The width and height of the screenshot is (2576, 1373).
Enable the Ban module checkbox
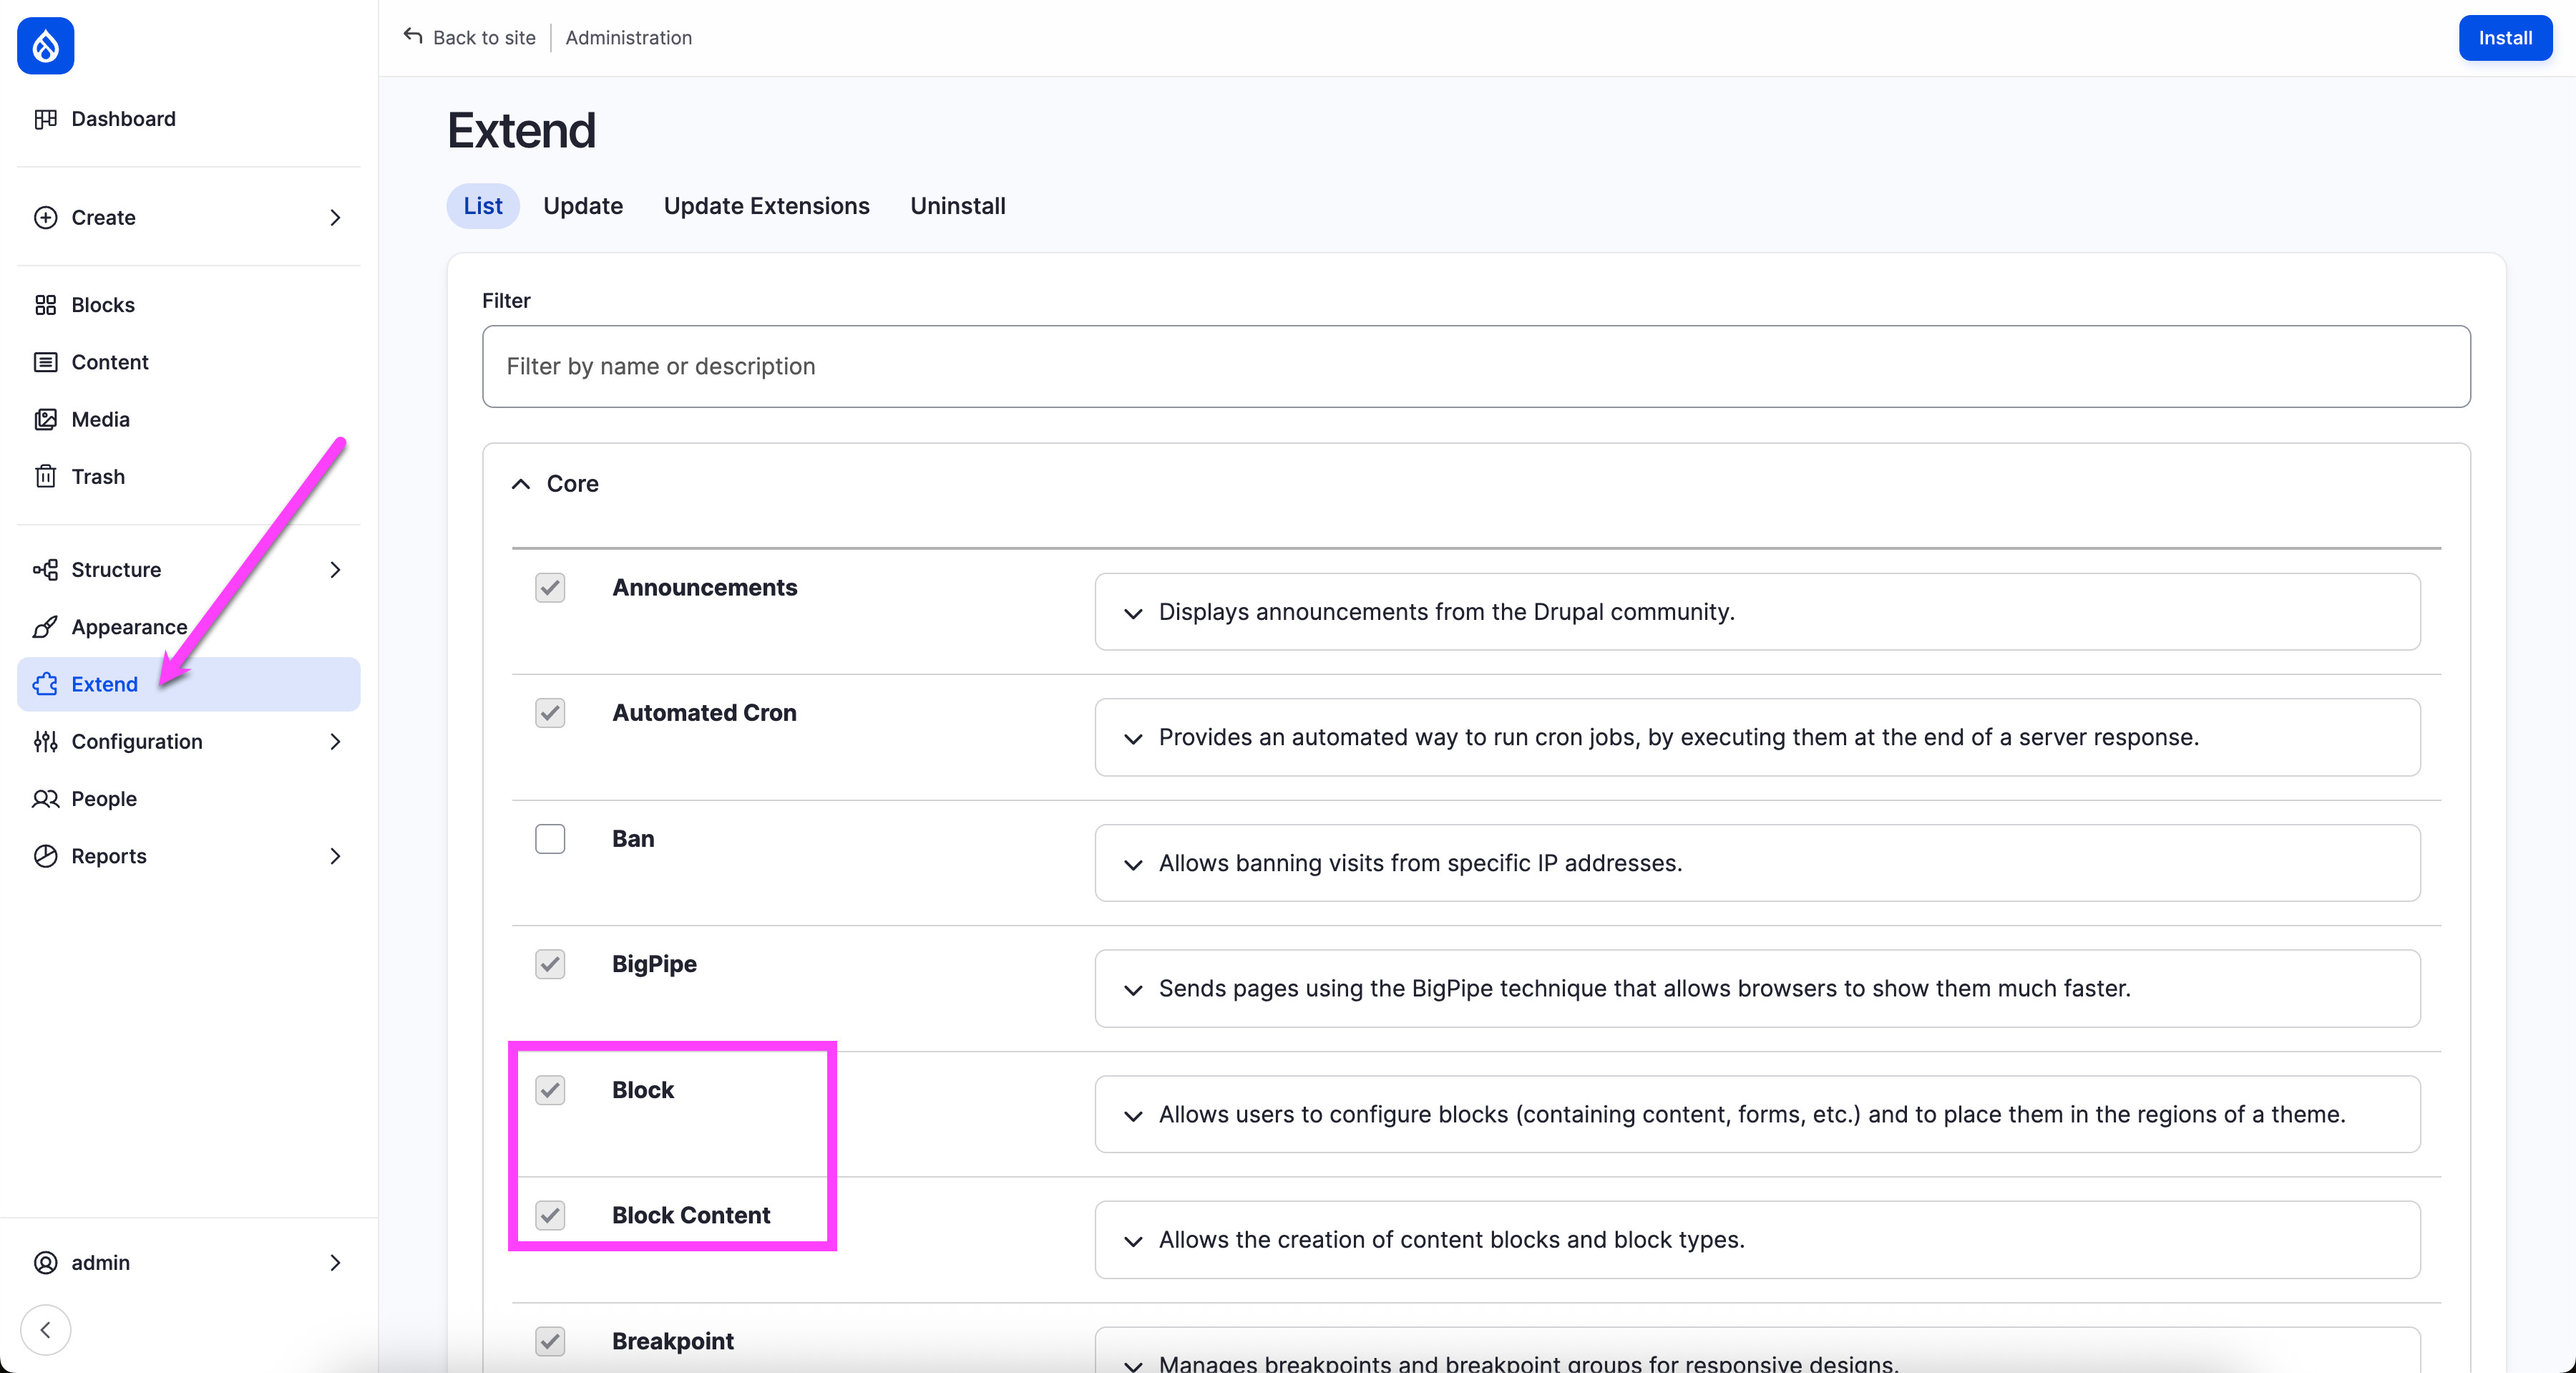click(x=550, y=838)
